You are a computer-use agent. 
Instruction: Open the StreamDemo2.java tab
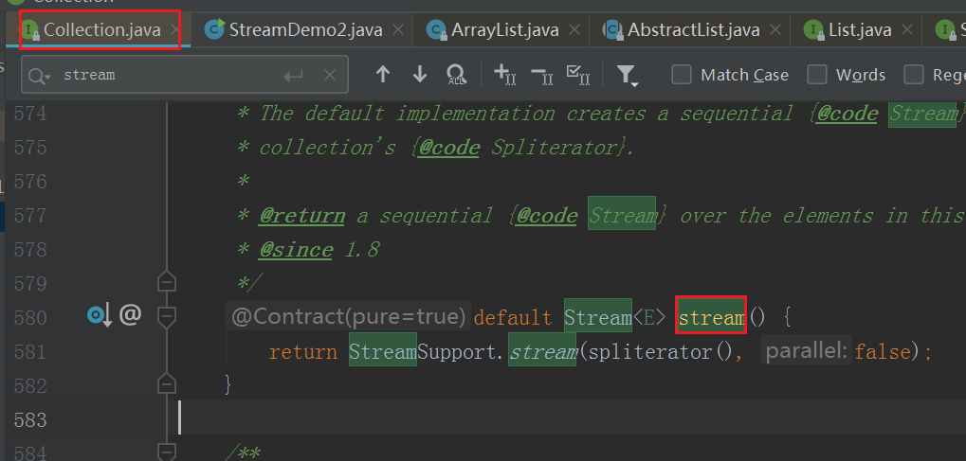pos(305,29)
